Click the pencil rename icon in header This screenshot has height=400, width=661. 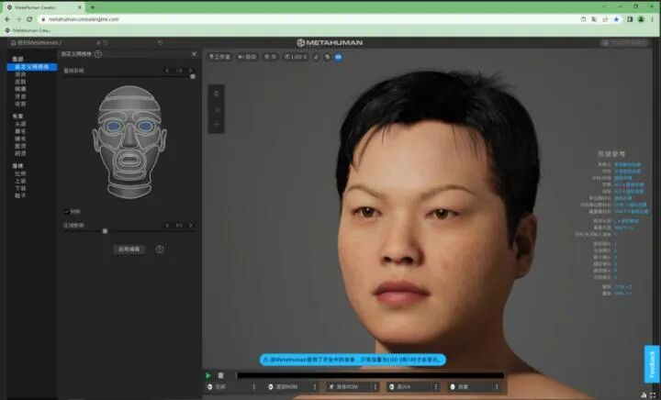pos(98,42)
